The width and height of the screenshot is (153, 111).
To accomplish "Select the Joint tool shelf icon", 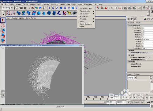I will coord(59,13).
